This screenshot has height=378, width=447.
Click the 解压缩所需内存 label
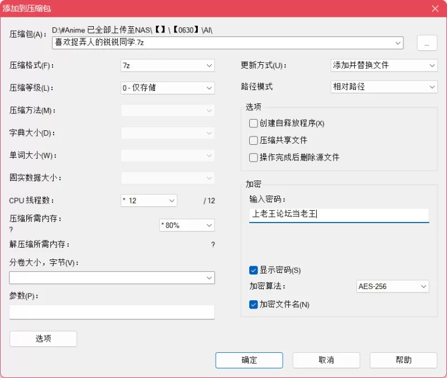pyautogui.click(x=39, y=244)
